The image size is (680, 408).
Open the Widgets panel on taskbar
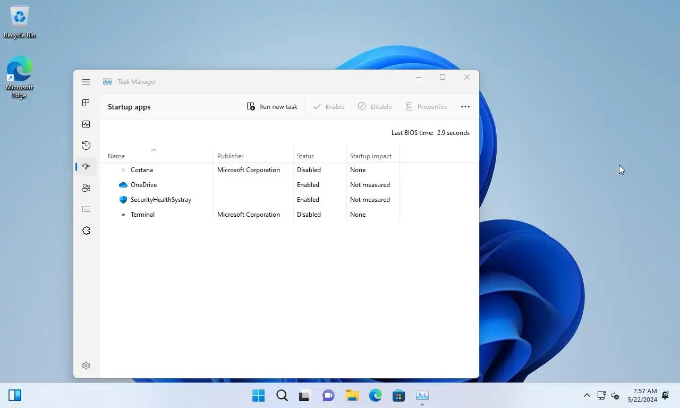pos(15,395)
